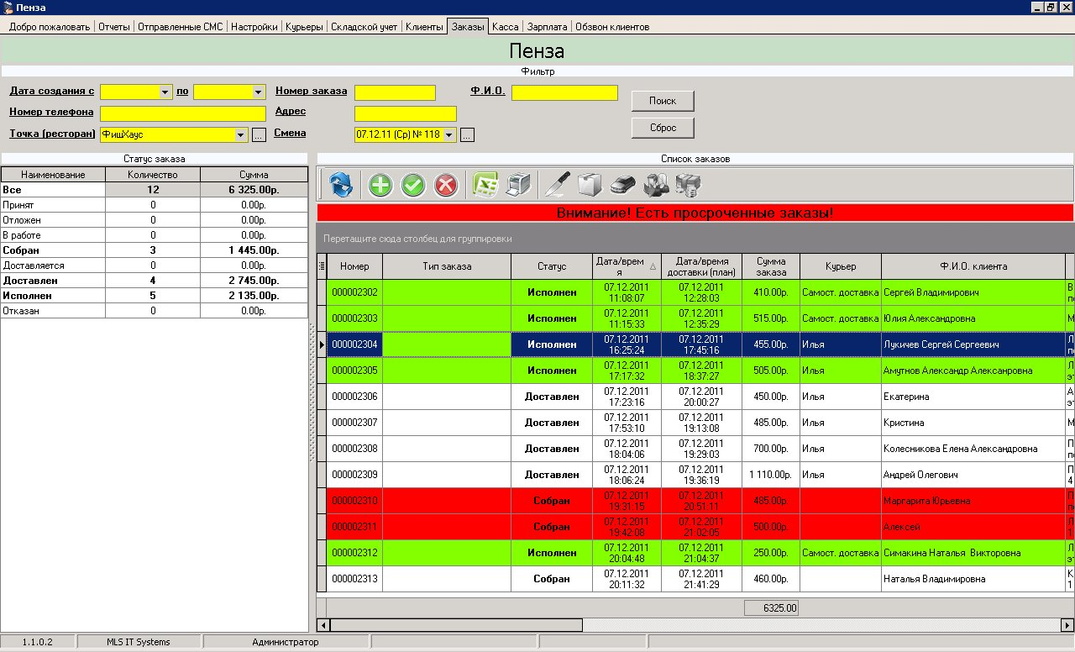Open the Обзвон клиентов tab

click(x=612, y=26)
